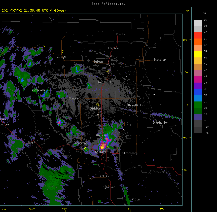Click the Didsbury town label

coord(96,109)
